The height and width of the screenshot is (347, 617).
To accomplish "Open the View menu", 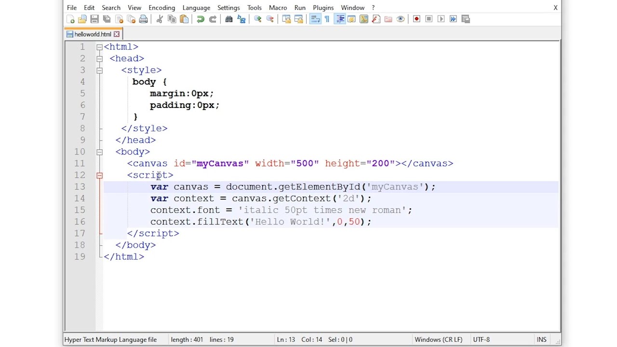I will pyautogui.click(x=134, y=8).
